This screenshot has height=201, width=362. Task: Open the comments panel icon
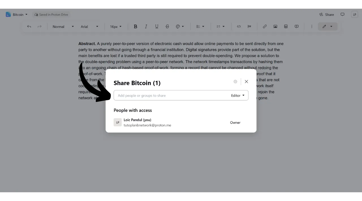point(342,14)
